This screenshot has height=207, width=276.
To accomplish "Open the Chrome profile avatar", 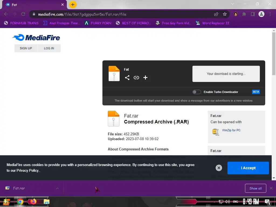I will click(x=261, y=14).
